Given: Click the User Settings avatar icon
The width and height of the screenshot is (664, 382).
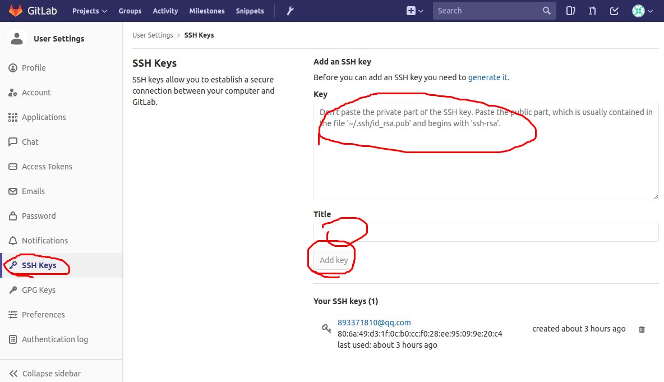Looking at the screenshot, I should pyautogui.click(x=17, y=39).
